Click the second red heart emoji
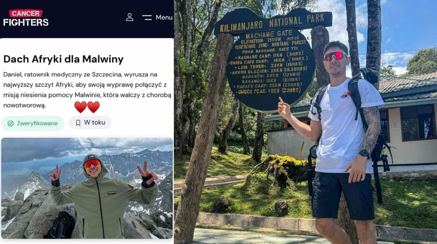Image resolution: width=437 pixels, height=244 pixels. (93, 107)
